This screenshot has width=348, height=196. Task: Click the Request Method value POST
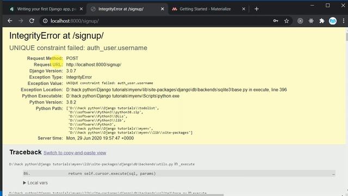72,58
